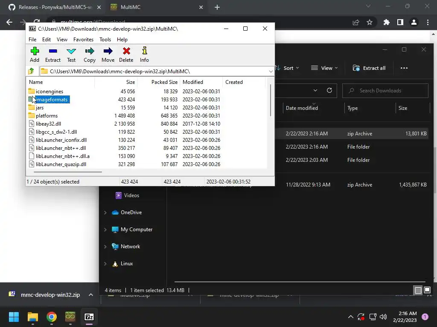Expand the OneDrive tree node

105,212
